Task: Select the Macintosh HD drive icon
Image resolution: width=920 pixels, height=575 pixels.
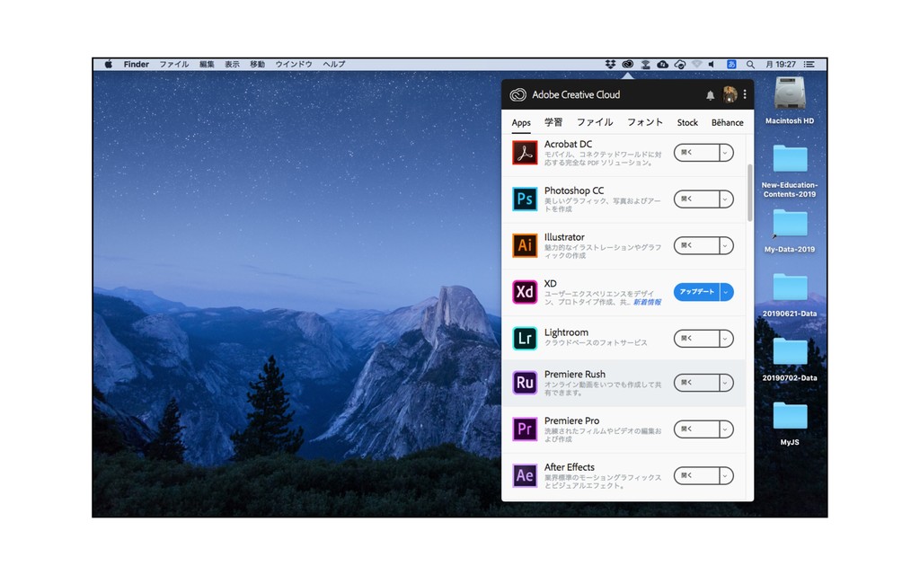Action: (x=790, y=93)
